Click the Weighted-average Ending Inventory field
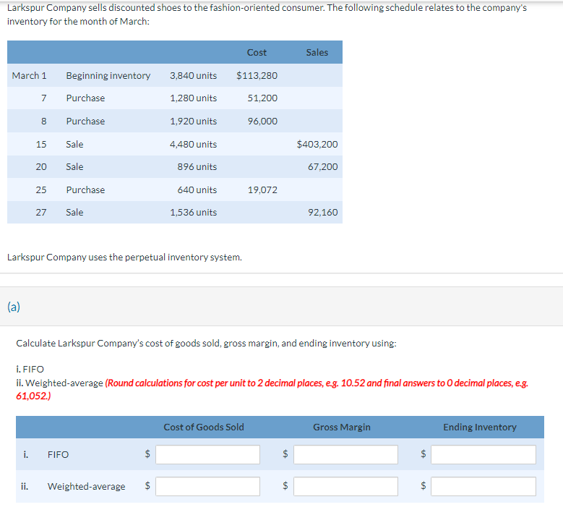 tap(484, 486)
